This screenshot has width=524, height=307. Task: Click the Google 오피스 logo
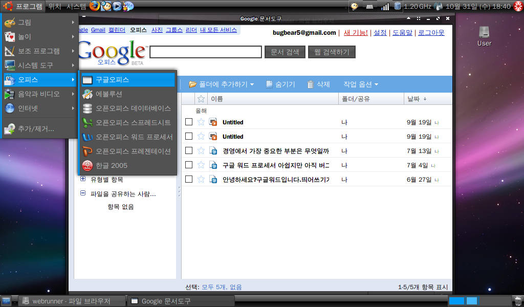tap(113, 53)
